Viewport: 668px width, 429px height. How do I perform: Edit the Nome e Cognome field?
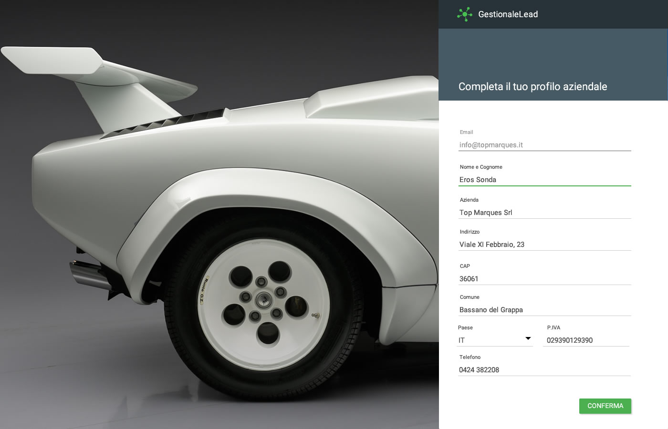pos(544,180)
